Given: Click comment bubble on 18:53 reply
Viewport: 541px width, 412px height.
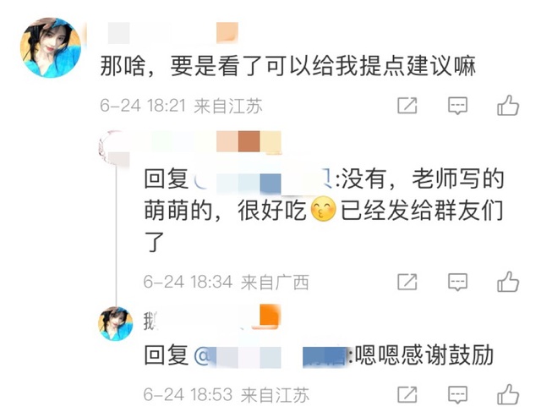Looking at the screenshot, I should click(x=457, y=394).
